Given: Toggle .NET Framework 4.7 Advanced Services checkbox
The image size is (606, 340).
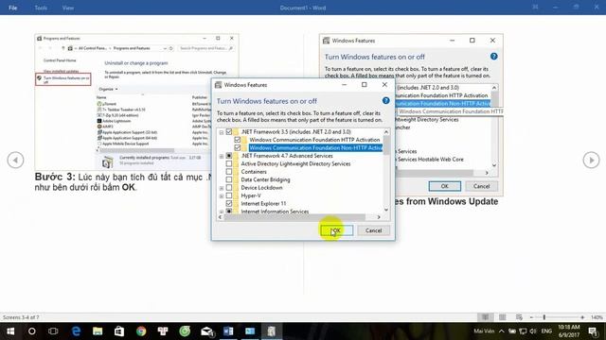Looking at the screenshot, I should (229, 156).
